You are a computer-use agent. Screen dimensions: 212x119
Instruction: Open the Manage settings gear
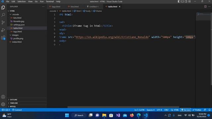pos(3,104)
